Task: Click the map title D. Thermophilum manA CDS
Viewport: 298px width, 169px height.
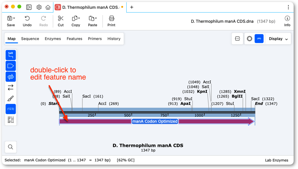Action: (x=148, y=146)
